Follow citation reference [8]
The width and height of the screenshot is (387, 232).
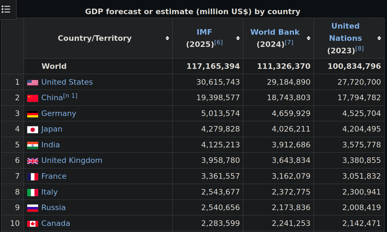(359, 49)
